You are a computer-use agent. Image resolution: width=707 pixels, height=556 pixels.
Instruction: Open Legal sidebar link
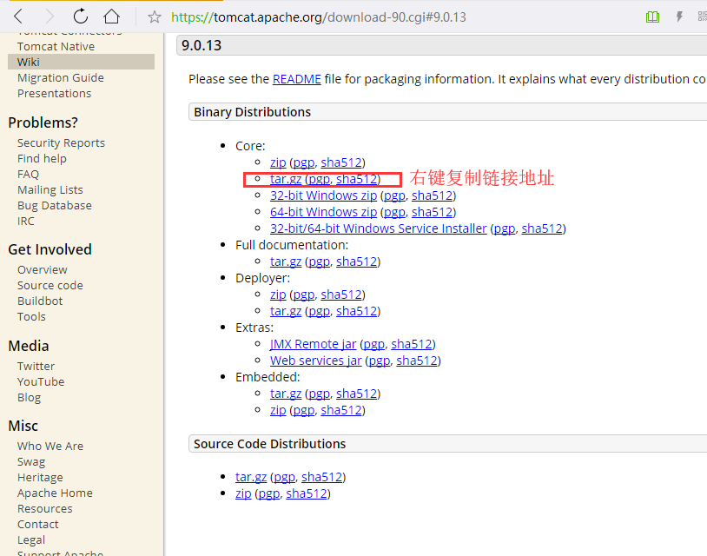point(31,540)
